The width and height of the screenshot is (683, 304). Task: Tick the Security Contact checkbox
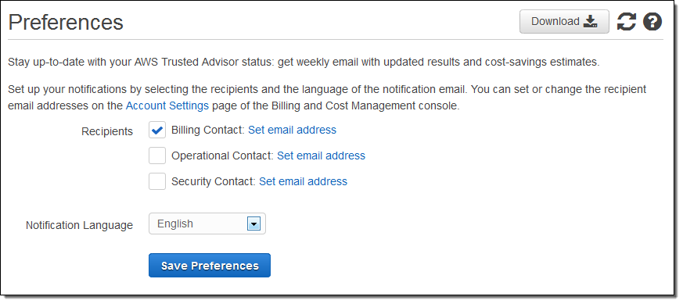pos(157,181)
